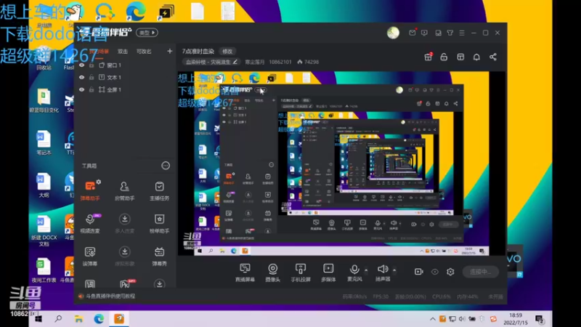The height and width of the screenshot is (327, 581).
Task: Open the skin shirt icon in title bar
Action: coord(450,33)
